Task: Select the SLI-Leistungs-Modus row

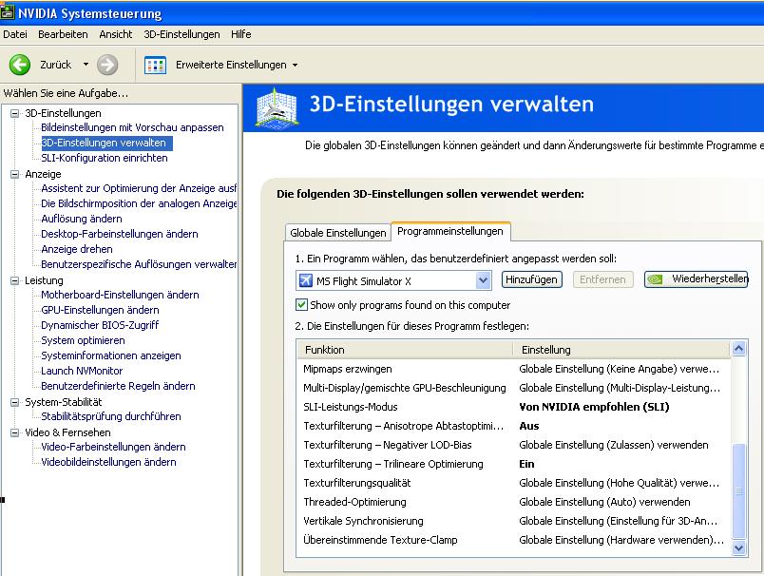Action: click(513, 407)
